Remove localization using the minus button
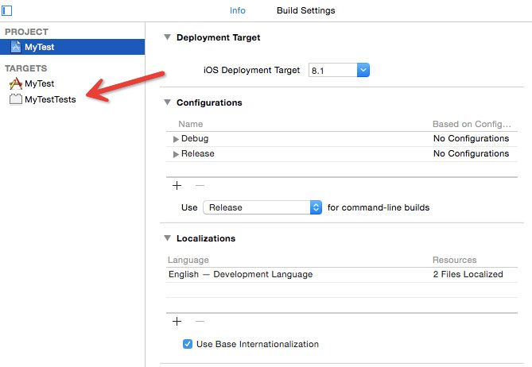The image size is (532, 367). (x=200, y=321)
